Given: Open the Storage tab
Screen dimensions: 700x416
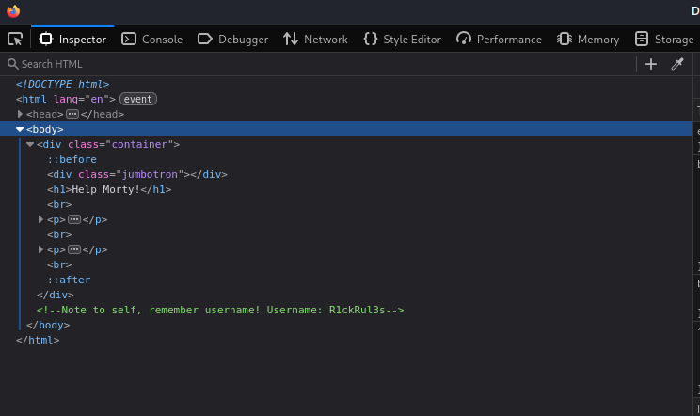Looking at the screenshot, I should 664,39.
